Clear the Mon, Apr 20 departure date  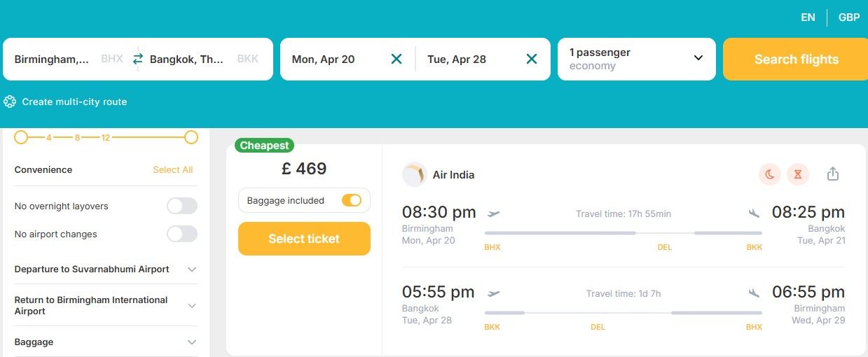coord(397,59)
